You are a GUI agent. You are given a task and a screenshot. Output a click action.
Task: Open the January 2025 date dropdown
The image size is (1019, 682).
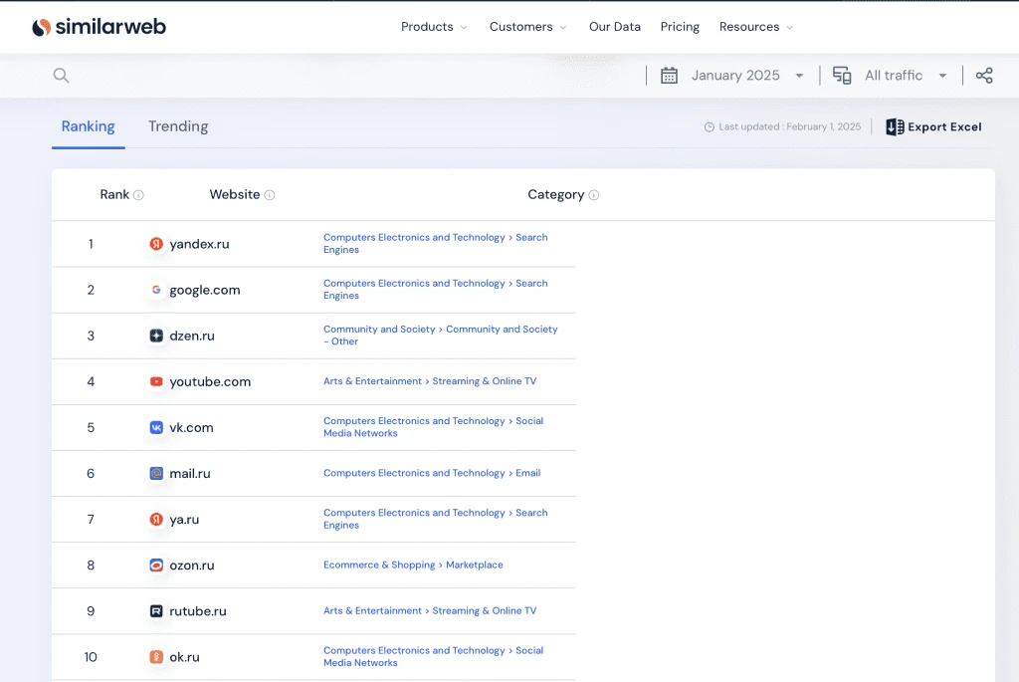point(747,76)
